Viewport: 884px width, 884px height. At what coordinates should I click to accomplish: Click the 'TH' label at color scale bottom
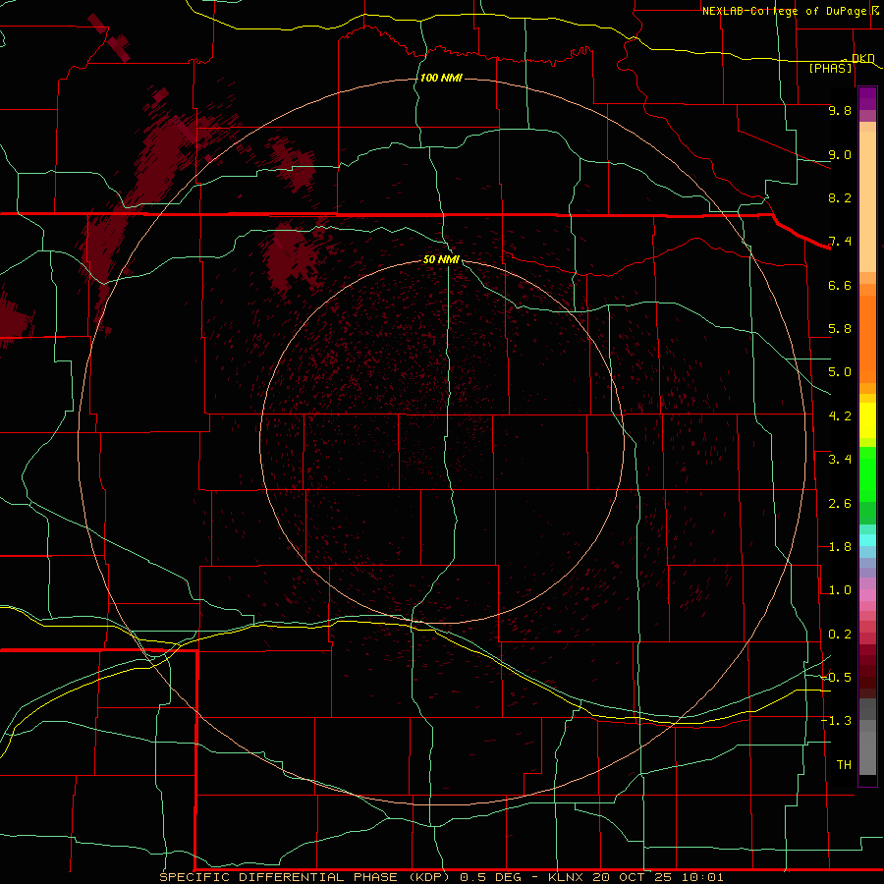click(844, 765)
